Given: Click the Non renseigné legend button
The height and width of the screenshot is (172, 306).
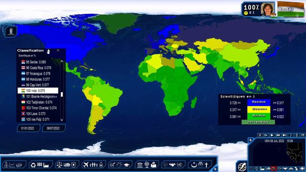Looking at the screenshot, I should pyautogui.click(x=258, y=122).
